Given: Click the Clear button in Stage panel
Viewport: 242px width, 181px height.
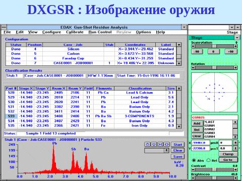Looking at the screenshot, I should (197, 136).
